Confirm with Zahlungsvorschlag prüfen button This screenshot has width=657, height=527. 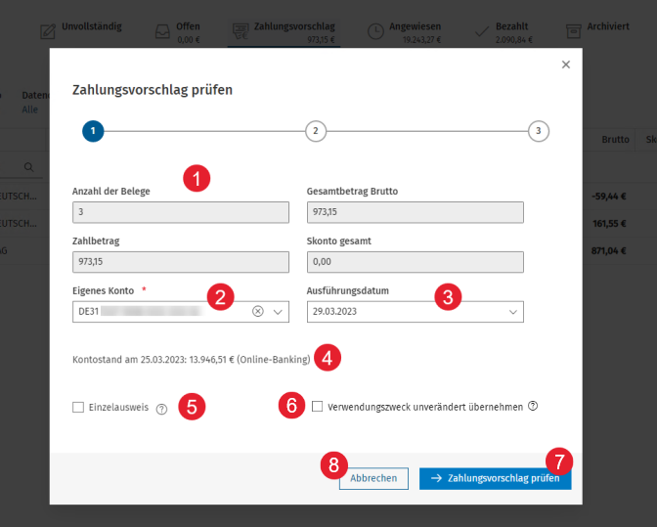click(x=496, y=478)
